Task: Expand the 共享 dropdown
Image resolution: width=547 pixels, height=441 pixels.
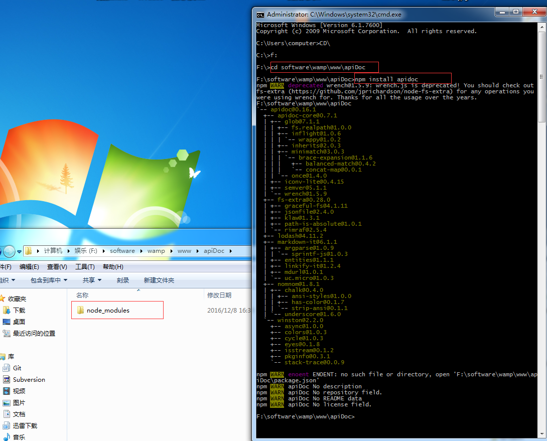Action: pos(92,280)
